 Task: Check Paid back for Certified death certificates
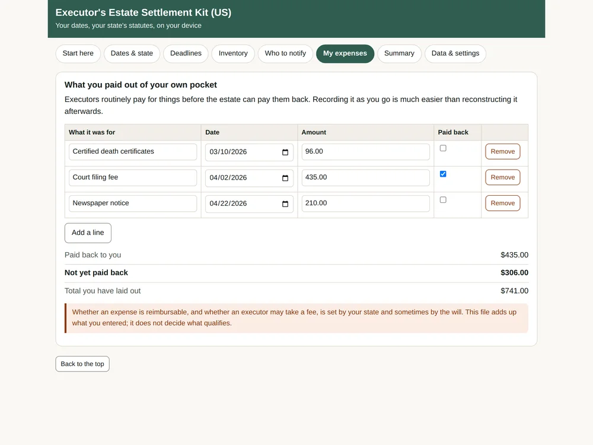point(443,148)
